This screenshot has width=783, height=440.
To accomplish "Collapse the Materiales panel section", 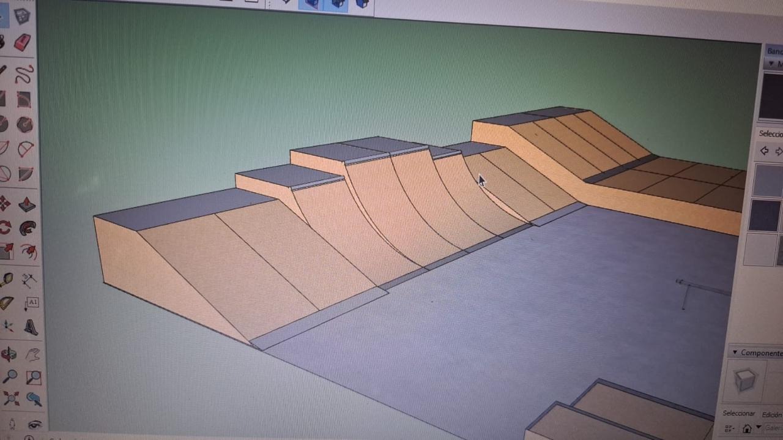I will coord(773,64).
